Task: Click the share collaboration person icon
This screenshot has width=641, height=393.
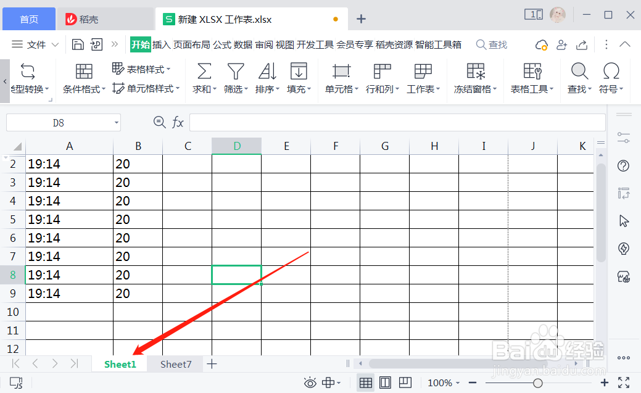Action: 561,44
